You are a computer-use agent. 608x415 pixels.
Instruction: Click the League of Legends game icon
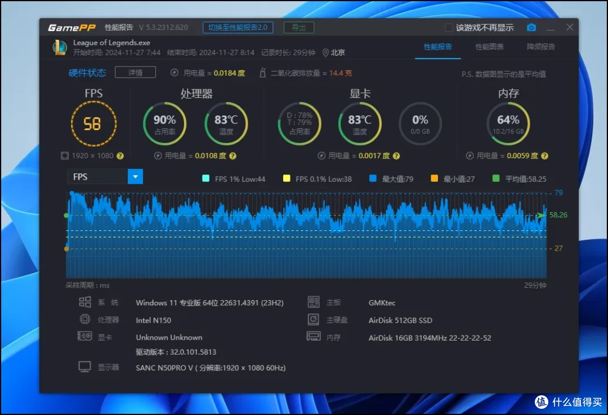point(60,47)
